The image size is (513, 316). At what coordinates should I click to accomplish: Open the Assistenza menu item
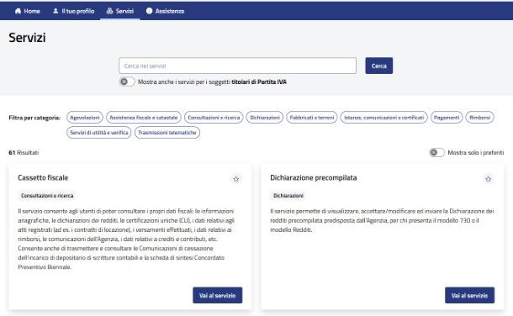pyautogui.click(x=165, y=11)
